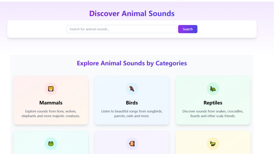274x154 pixels.
Task: Open the Birds category heading
Action: (x=132, y=103)
